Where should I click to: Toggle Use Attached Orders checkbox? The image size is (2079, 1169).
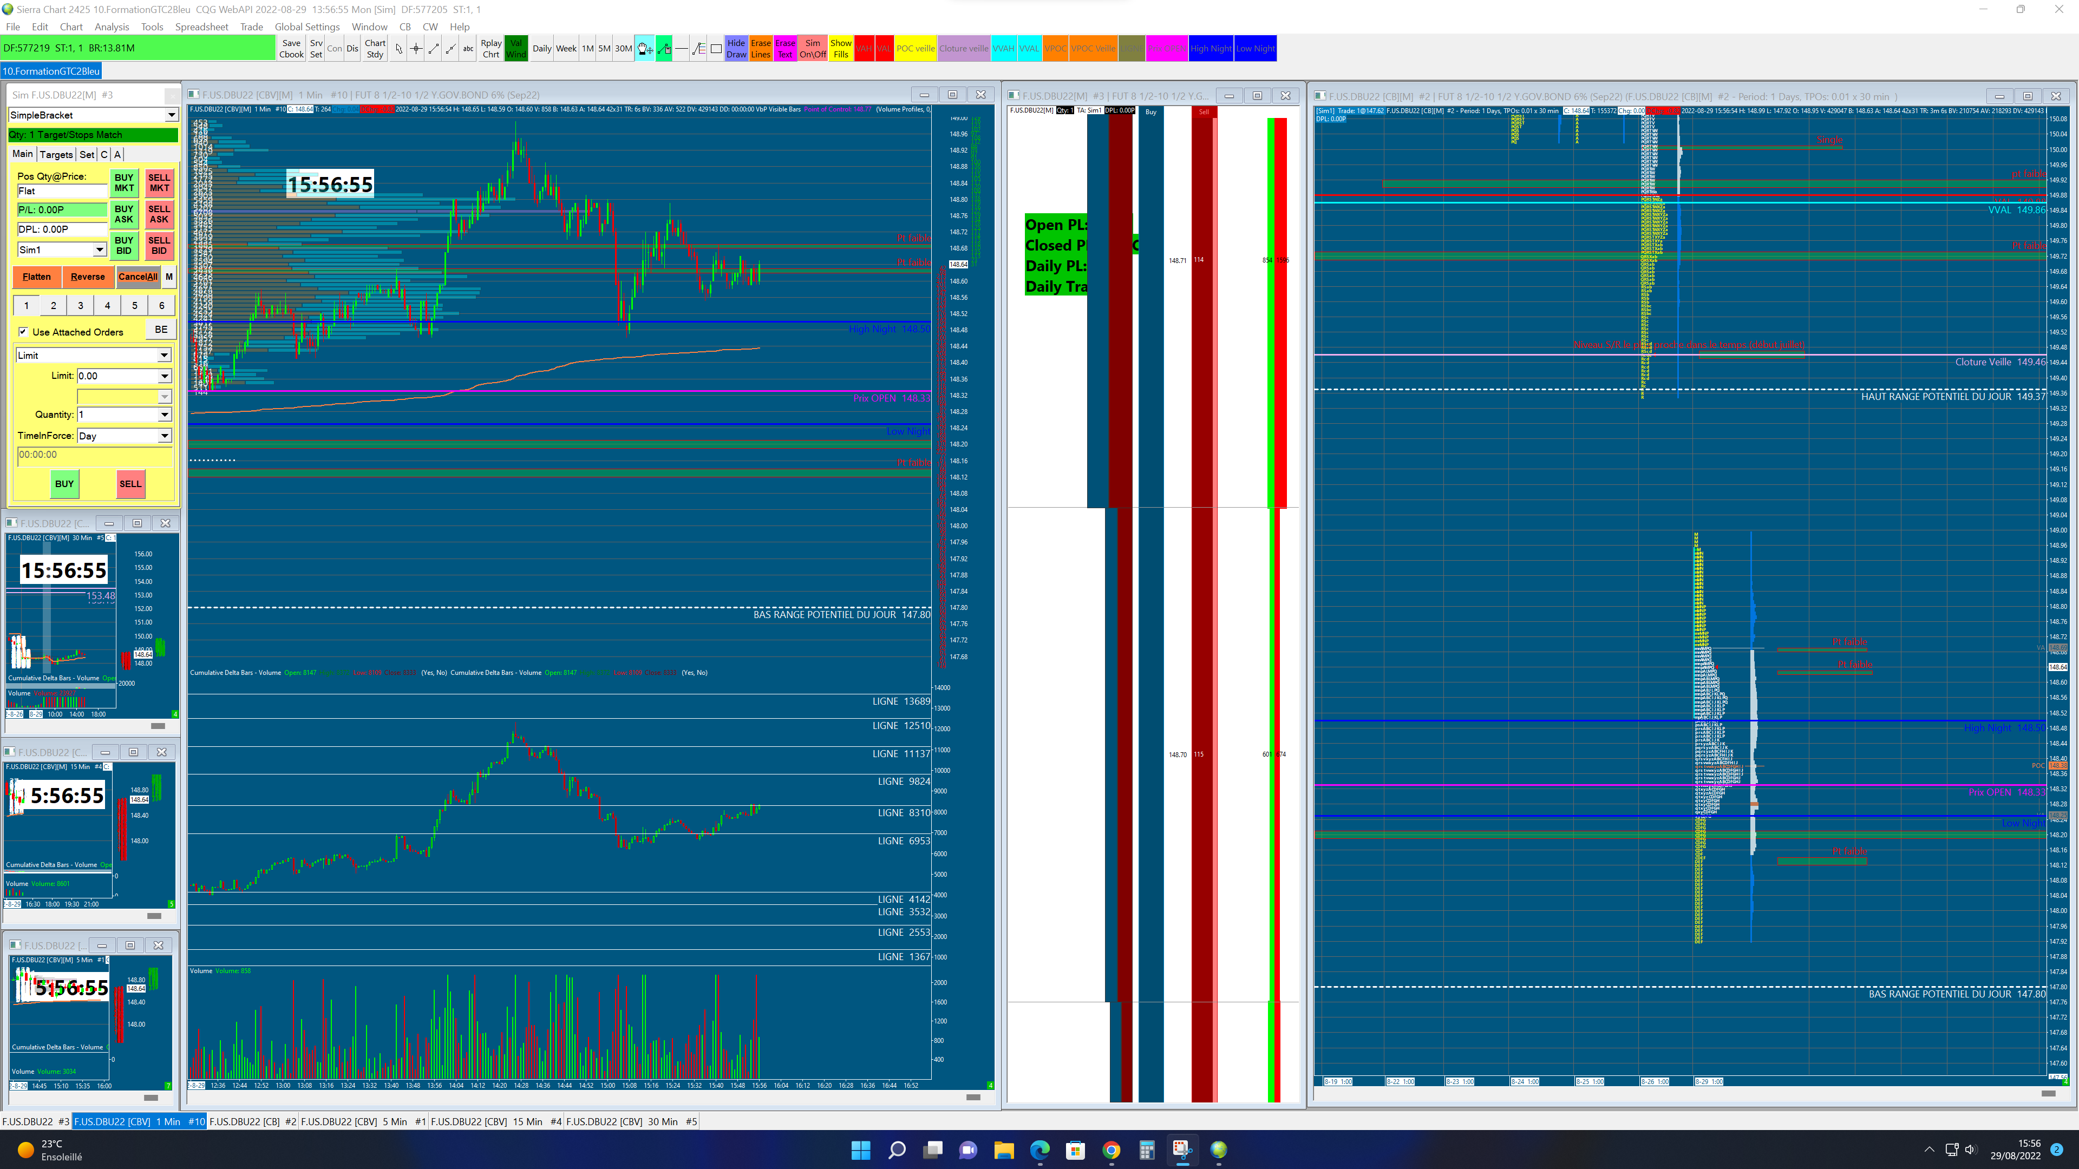point(23,332)
